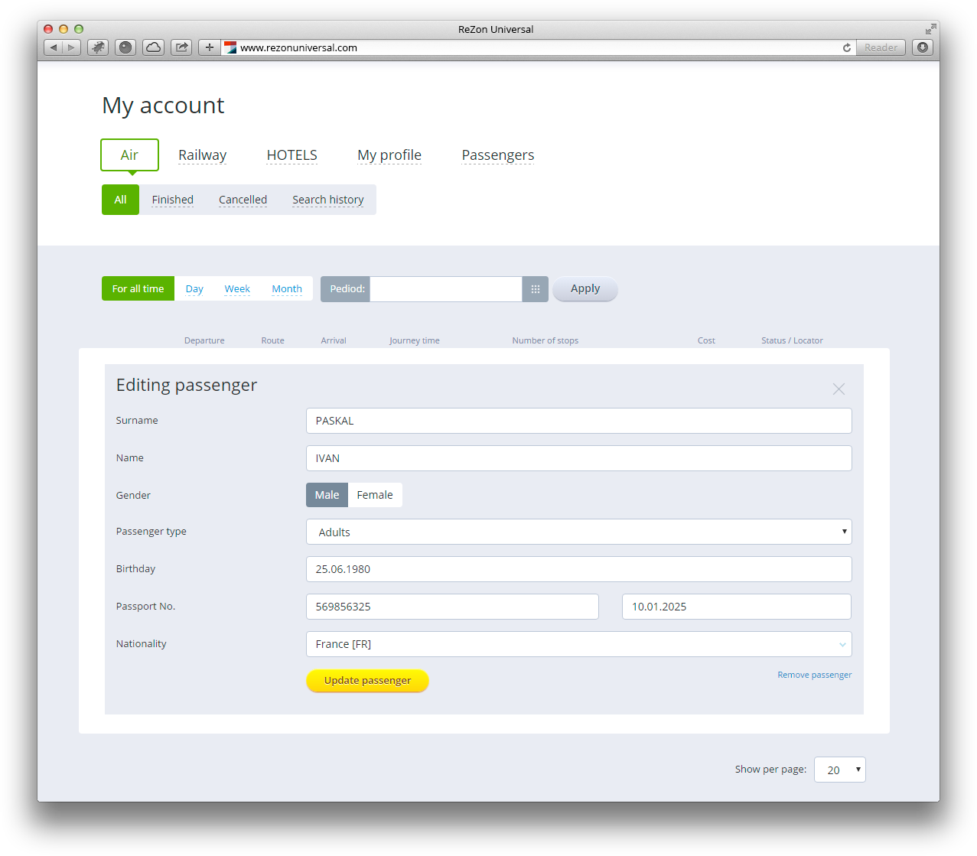977x856 pixels.
Task: Select the For all time period
Action: click(138, 288)
